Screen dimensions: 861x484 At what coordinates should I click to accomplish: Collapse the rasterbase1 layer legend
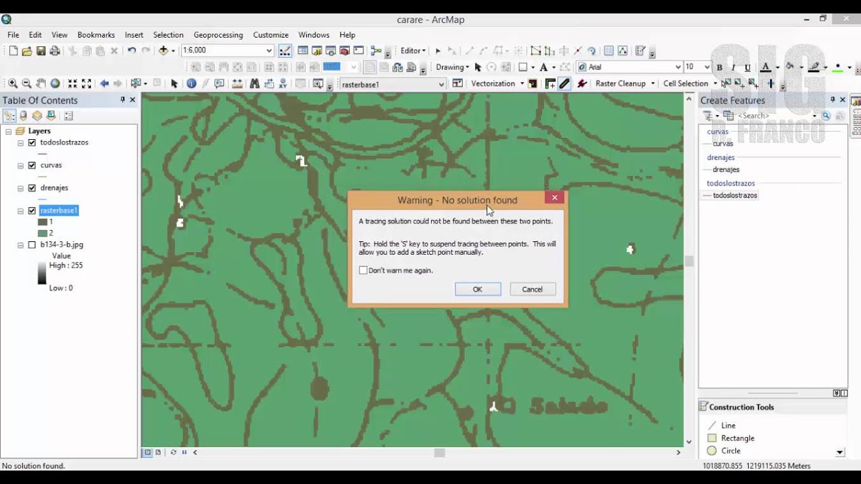(x=20, y=210)
